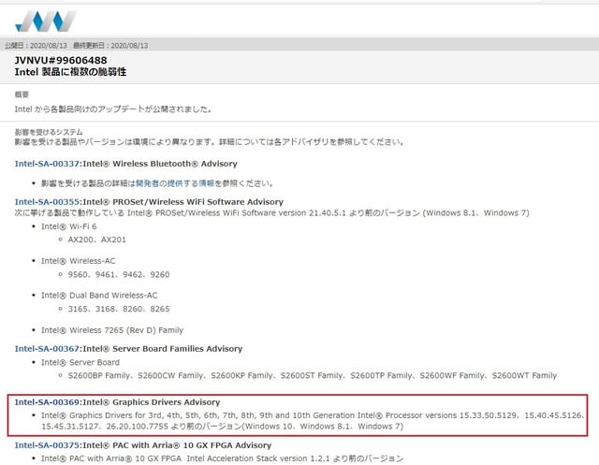Select the JVNVU#99606488 identifier text
This screenshot has height=465, width=599.
coord(61,60)
